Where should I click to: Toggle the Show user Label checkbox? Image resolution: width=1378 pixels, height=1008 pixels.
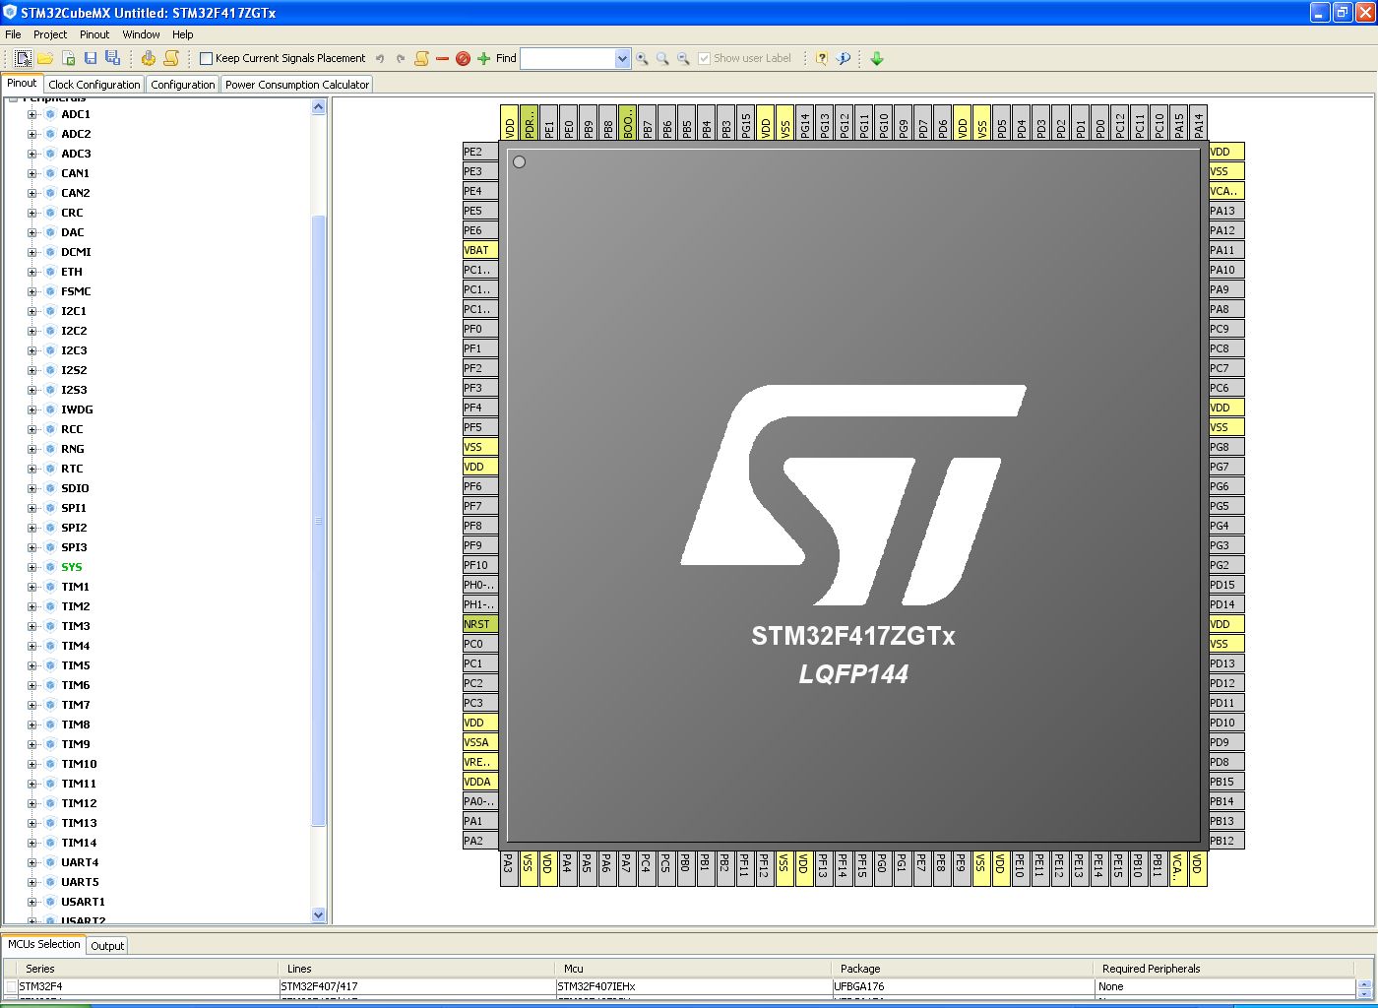click(704, 59)
